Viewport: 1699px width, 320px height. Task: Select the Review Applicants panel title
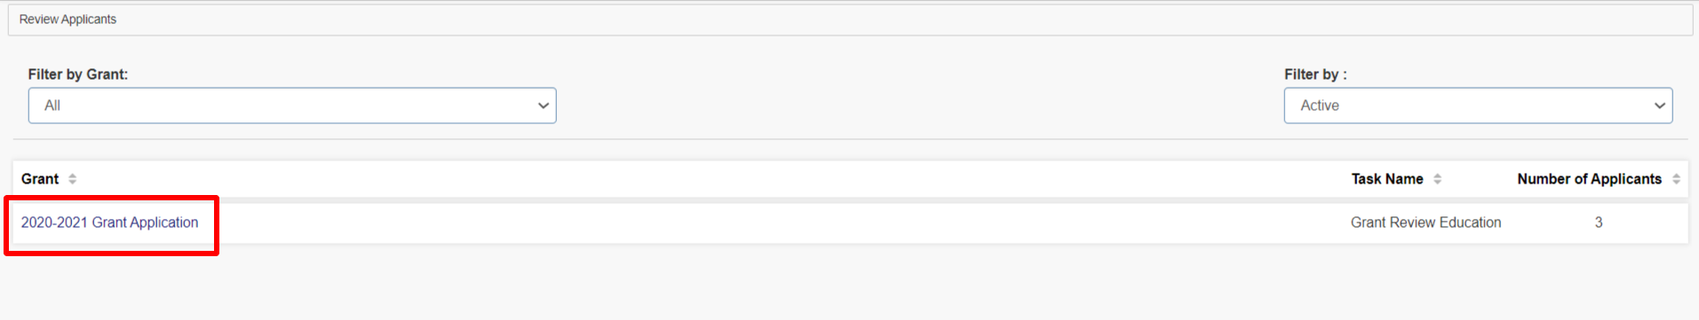[x=67, y=20]
